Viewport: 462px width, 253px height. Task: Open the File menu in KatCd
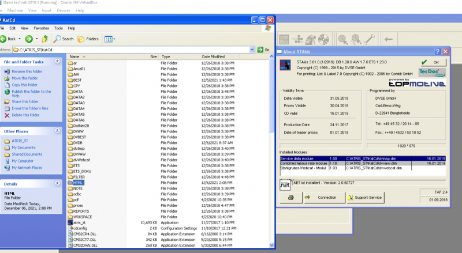point(2,28)
